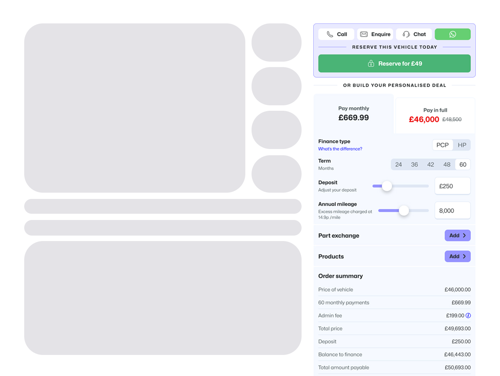Click the Enquire label text
Image resolution: width=500 pixels, height=376 pixels.
381,34
